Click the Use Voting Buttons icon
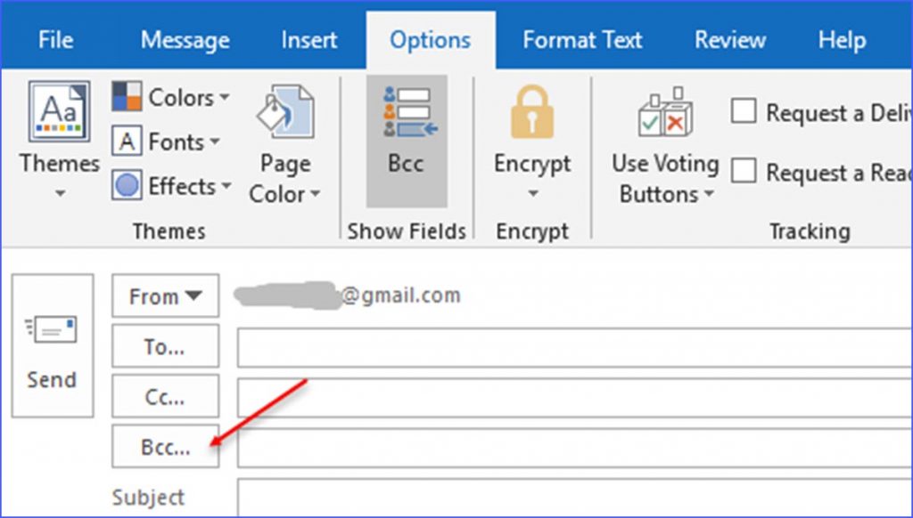Viewport: 913px width, 518px height. click(665, 114)
